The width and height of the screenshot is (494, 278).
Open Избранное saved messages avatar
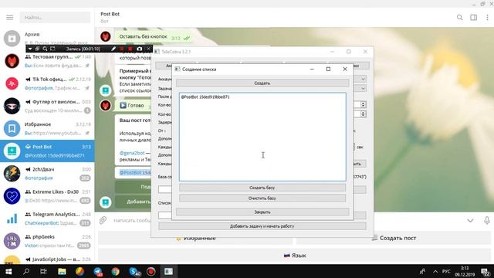[x=12, y=128]
